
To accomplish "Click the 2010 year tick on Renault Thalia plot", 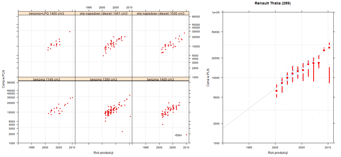I will pyautogui.click(x=328, y=148).
